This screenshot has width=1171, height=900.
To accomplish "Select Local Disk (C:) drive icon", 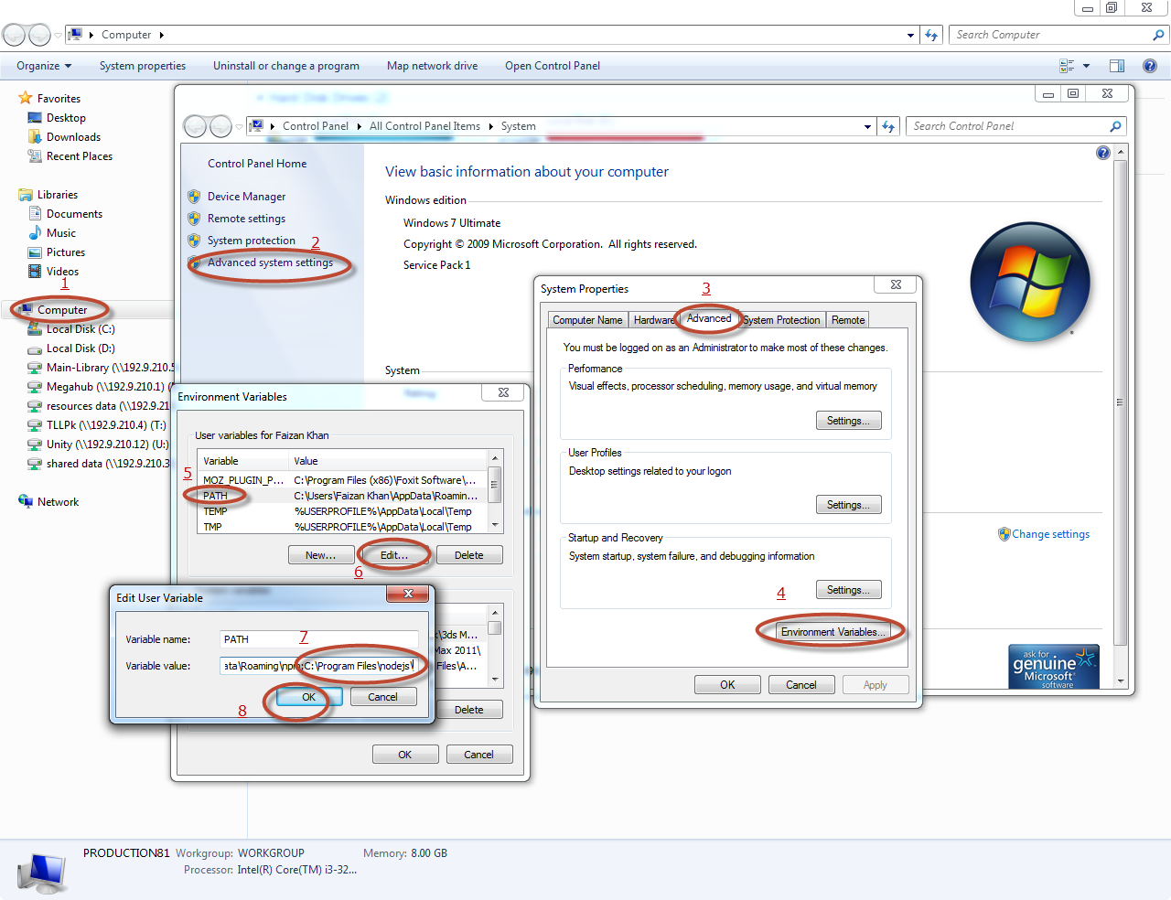I will click(35, 329).
